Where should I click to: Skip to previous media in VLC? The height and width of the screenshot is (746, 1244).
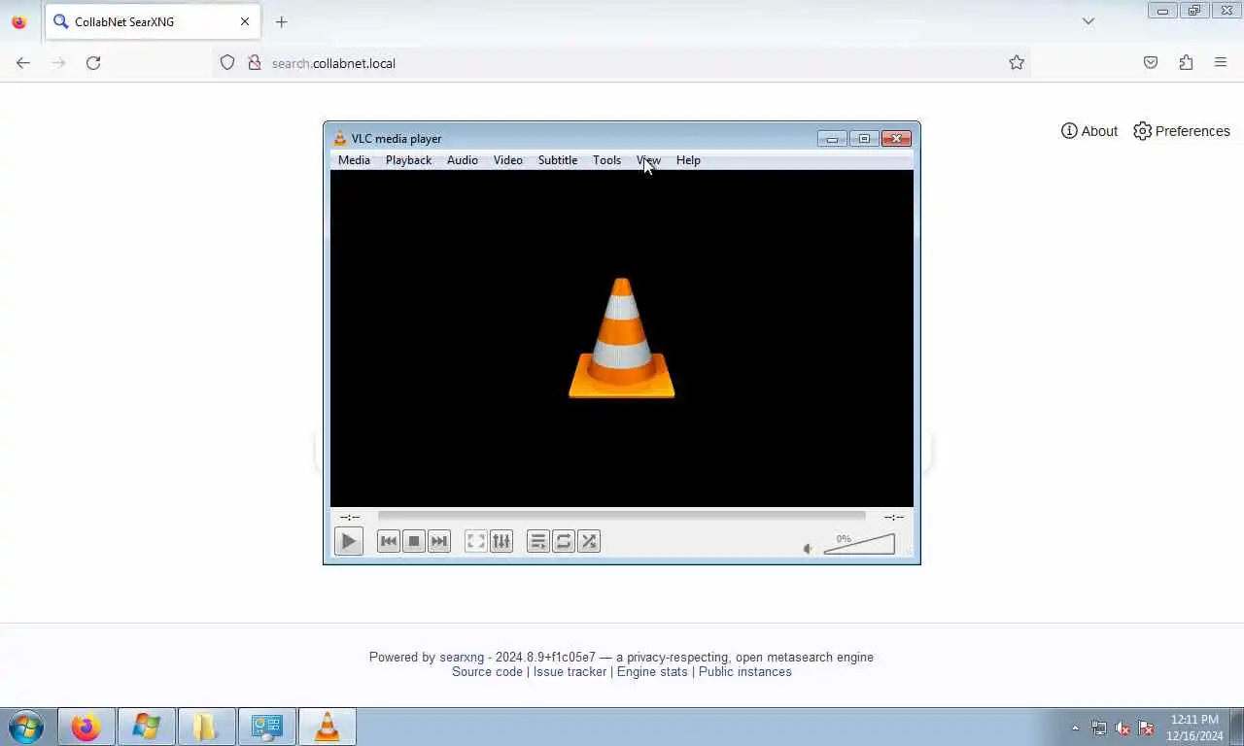tap(389, 541)
